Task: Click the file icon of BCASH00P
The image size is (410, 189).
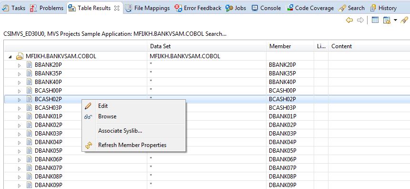Action: tap(30, 91)
